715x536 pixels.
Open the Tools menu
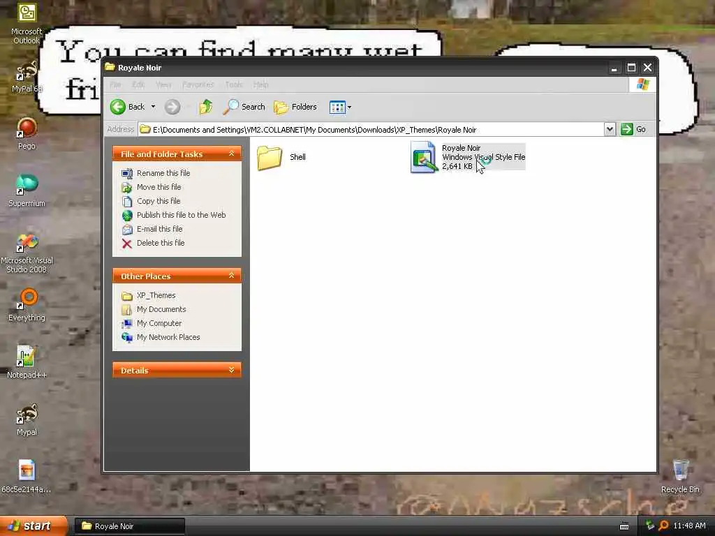tap(233, 84)
